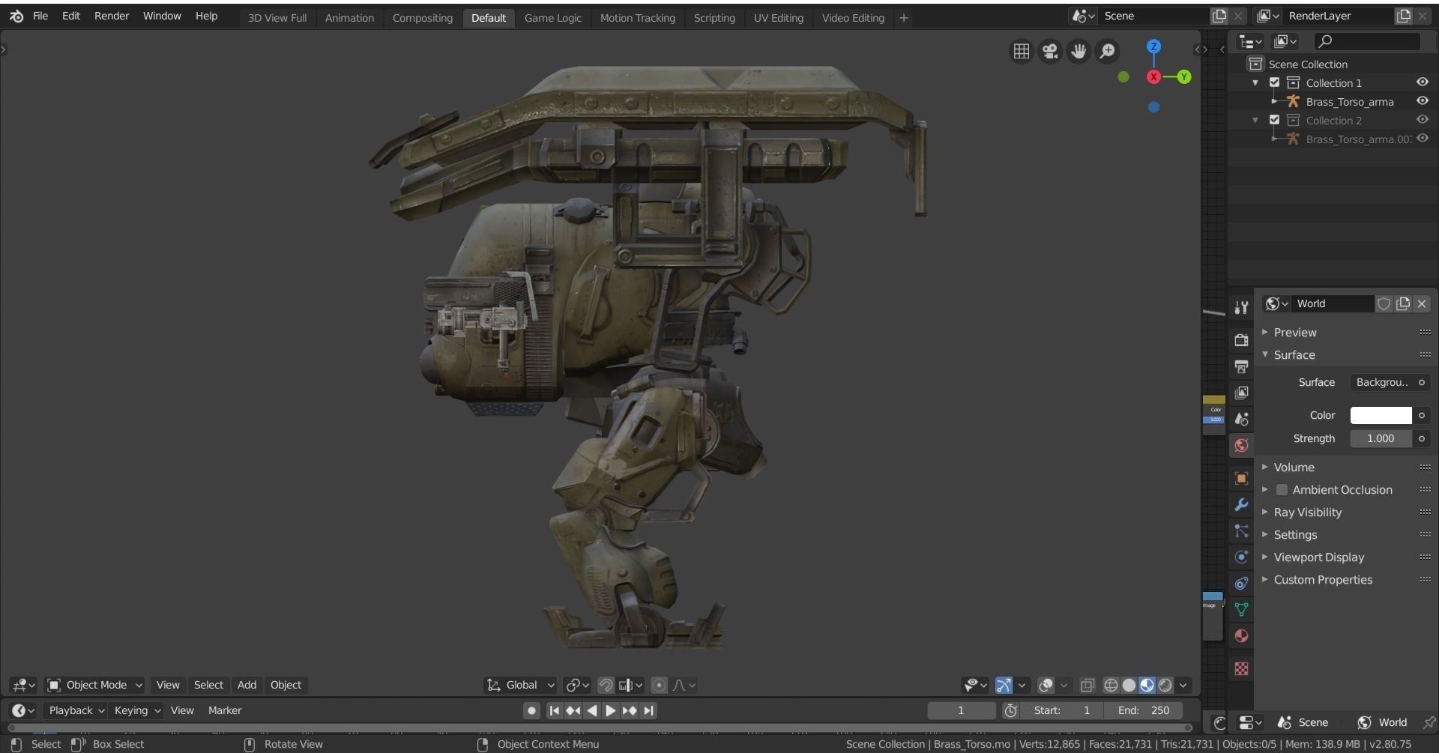1439x753 pixels.
Task: Click the Play animation button
Action: click(611, 710)
